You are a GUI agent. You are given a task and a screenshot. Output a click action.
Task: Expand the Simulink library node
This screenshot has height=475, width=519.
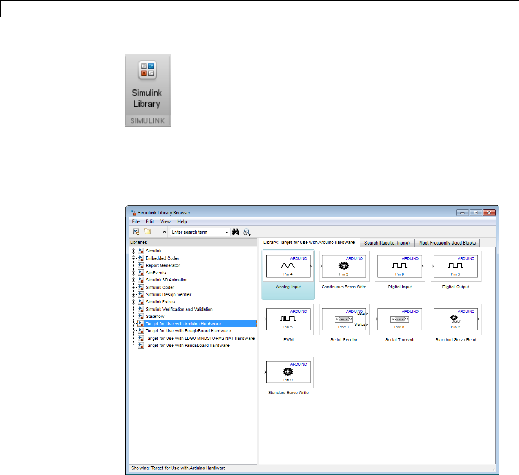(134, 251)
